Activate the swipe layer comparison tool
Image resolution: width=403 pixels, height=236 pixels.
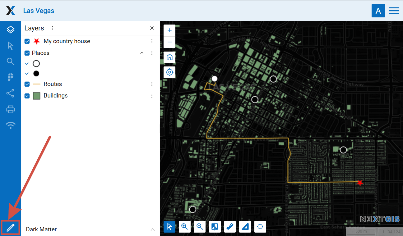click(x=215, y=227)
